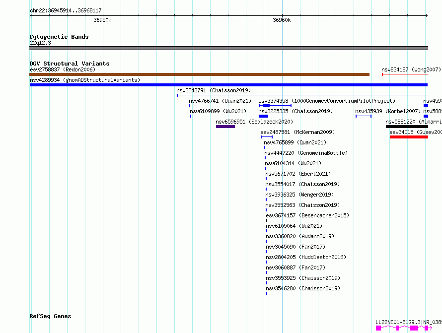The height and width of the screenshot is (333, 442).
Task: Select nsv3553925 (Chaisson2019) label
Action: point(303,278)
